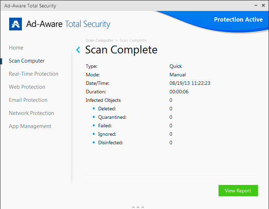Click the blue bullet beside Disinfected
Viewport: 269px width, 209px height.
pos(94,143)
